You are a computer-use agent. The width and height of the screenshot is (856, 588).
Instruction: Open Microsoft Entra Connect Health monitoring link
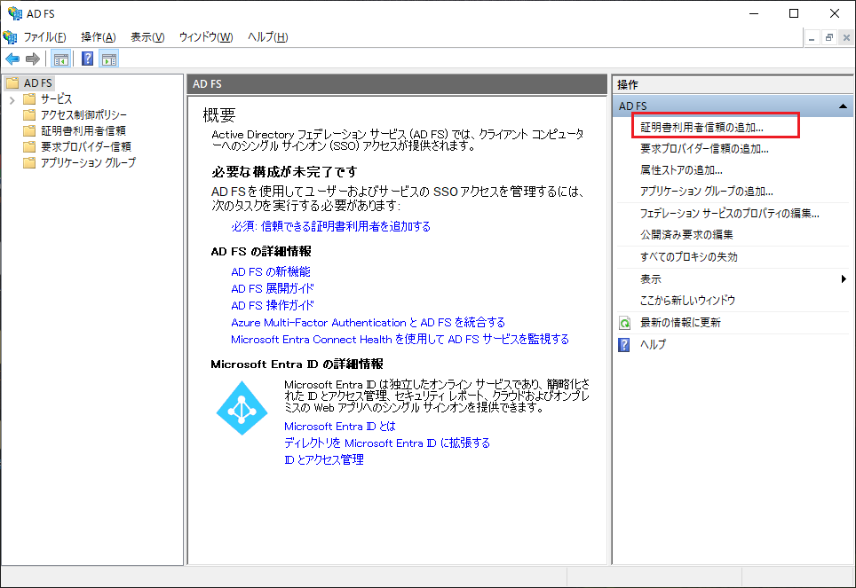(x=400, y=340)
